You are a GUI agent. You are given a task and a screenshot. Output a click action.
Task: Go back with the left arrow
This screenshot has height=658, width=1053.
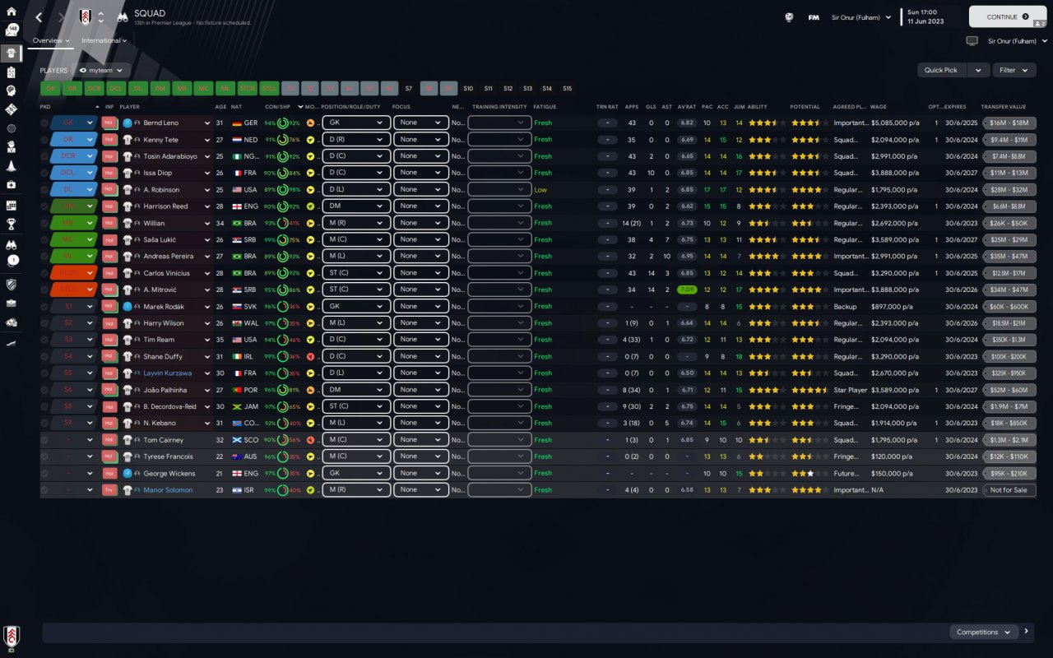point(39,17)
